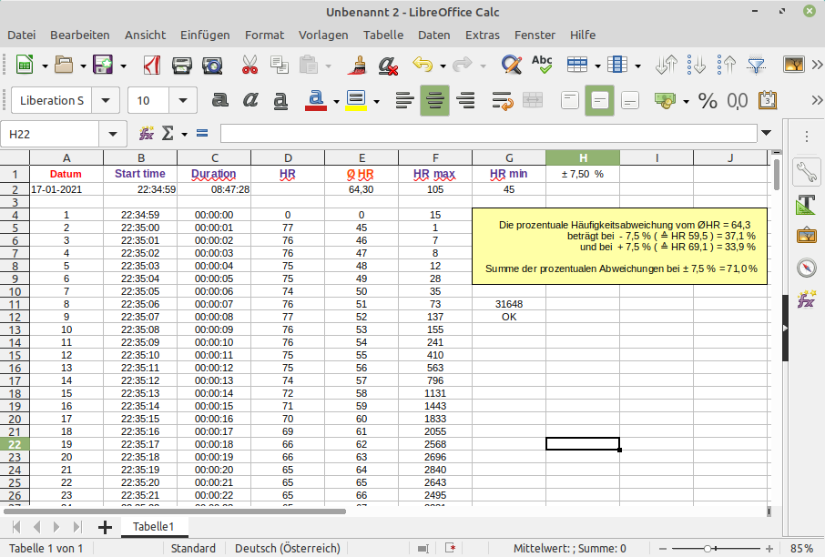Open the New document dropdown arrow

click(x=45, y=66)
